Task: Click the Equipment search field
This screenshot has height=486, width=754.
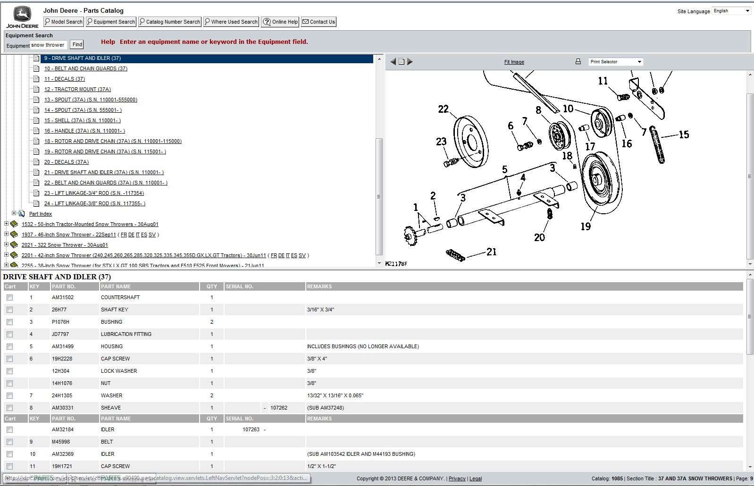Action: 49,45
